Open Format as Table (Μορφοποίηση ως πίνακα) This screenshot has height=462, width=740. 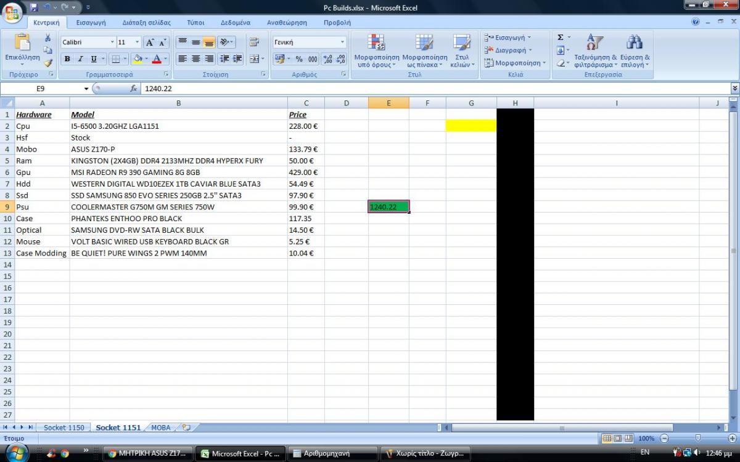[424, 51]
